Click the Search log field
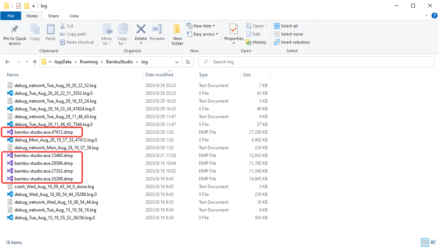Image resolution: width=439 pixels, height=247 pixels. 316,62
